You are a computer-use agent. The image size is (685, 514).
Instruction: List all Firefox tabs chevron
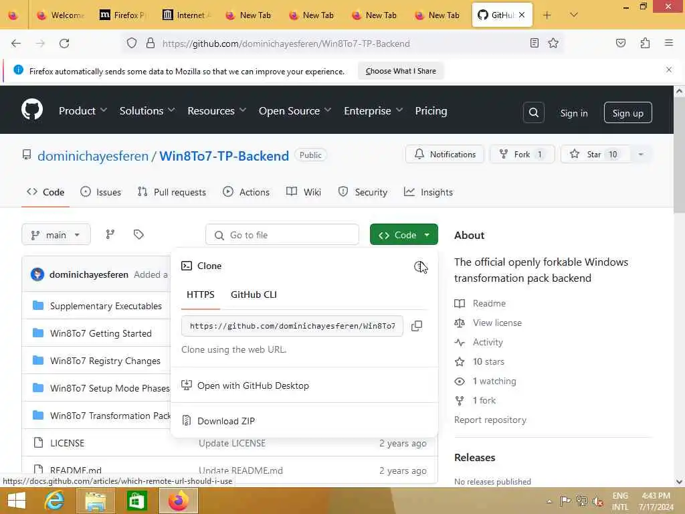coord(573,15)
